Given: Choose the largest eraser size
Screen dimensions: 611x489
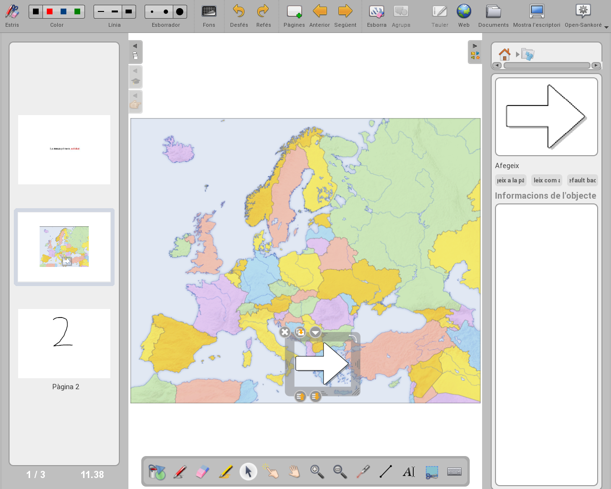Looking at the screenshot, I should pyautogui.click(x=179, y=11).
